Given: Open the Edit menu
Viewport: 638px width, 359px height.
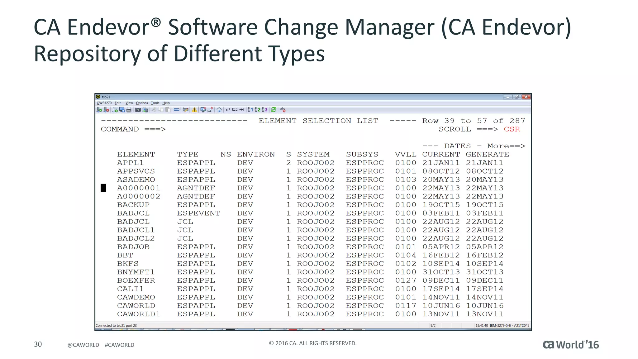Looking at the screenshot, I should 117,103.
